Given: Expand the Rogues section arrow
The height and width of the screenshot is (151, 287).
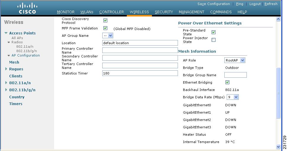Looking at the screenshot, I should (6, 69).
